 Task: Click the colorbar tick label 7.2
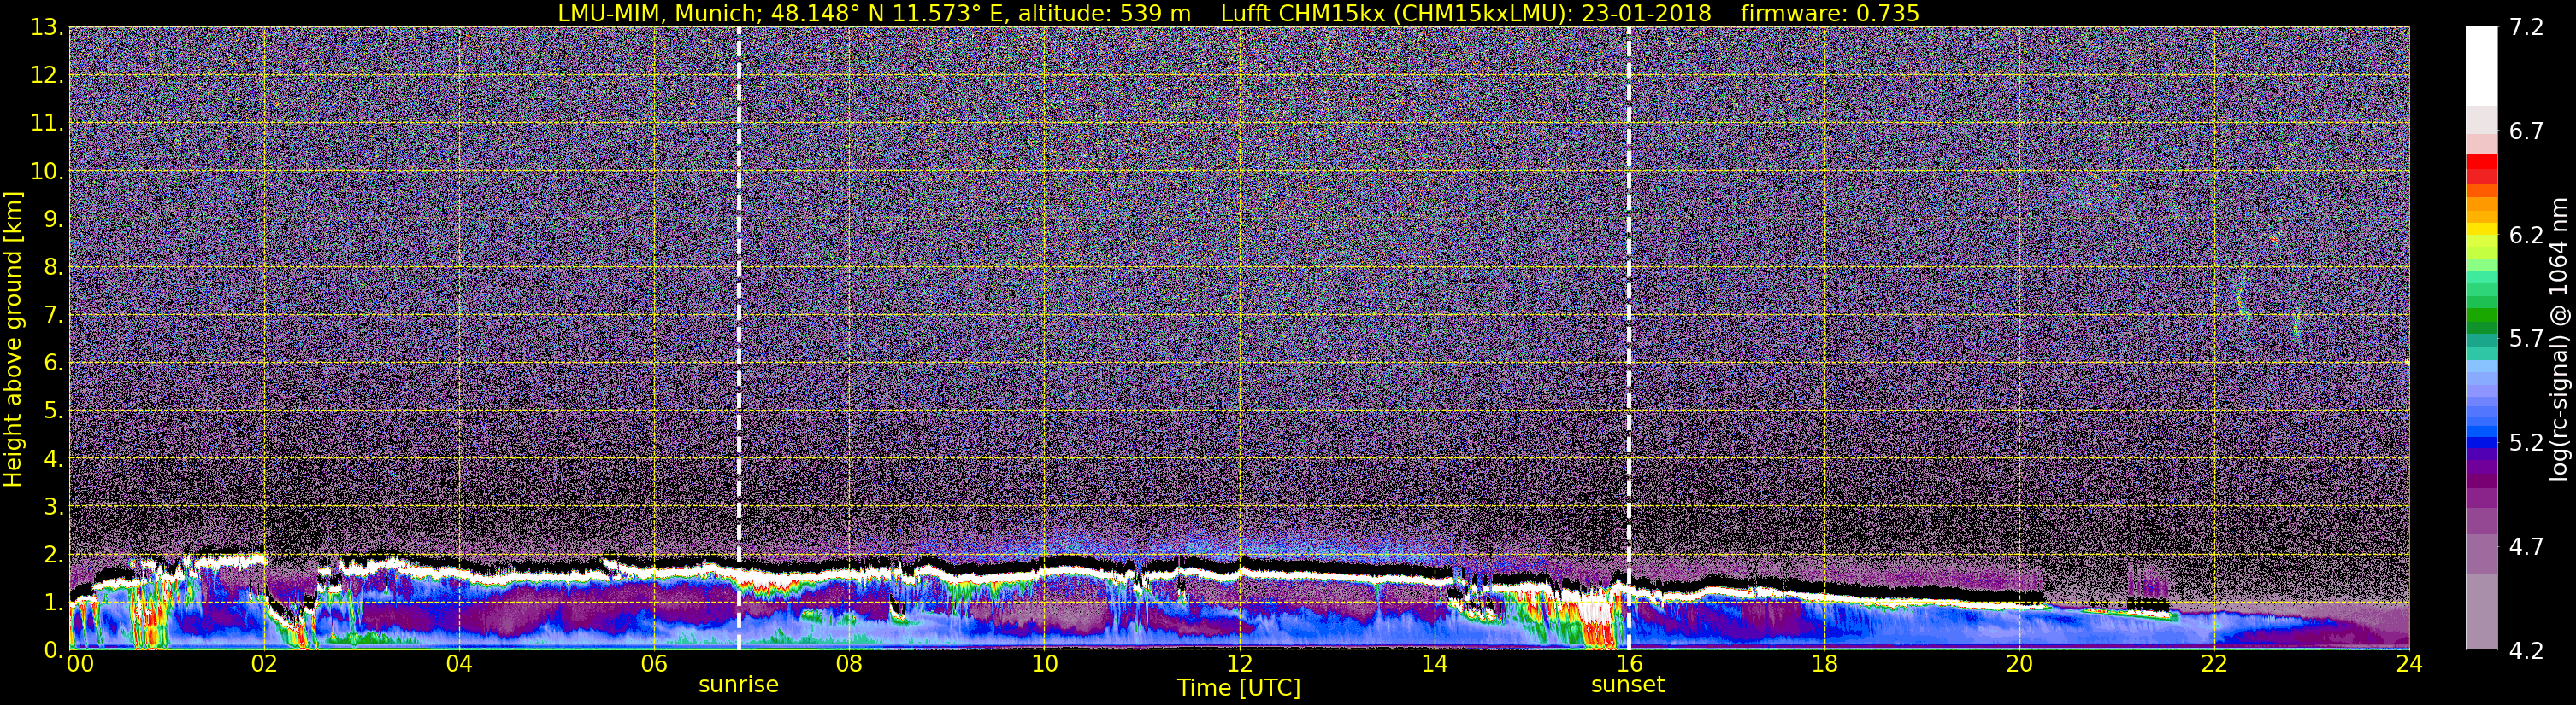coord(2526,28)
